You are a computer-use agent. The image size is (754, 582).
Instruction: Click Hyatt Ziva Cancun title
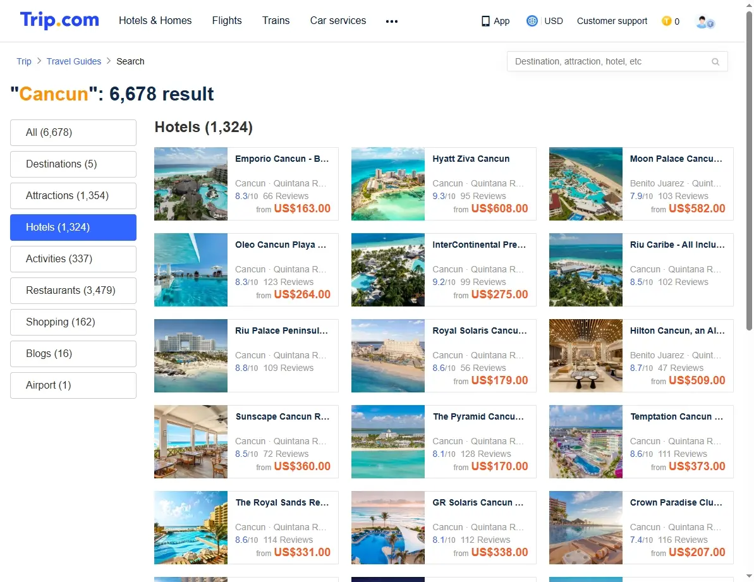[x=471, y=159]
